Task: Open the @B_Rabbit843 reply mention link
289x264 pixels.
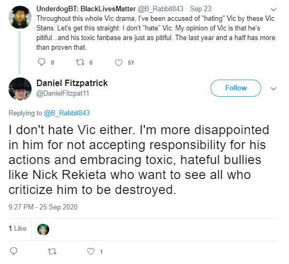Action: 67,113
